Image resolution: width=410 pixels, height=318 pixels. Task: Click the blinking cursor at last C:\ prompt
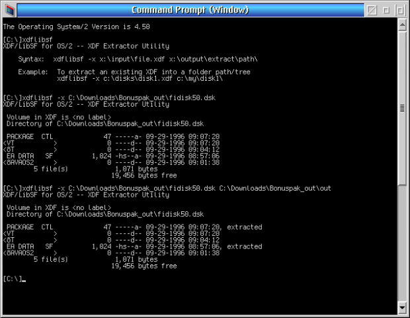point(23,278)
